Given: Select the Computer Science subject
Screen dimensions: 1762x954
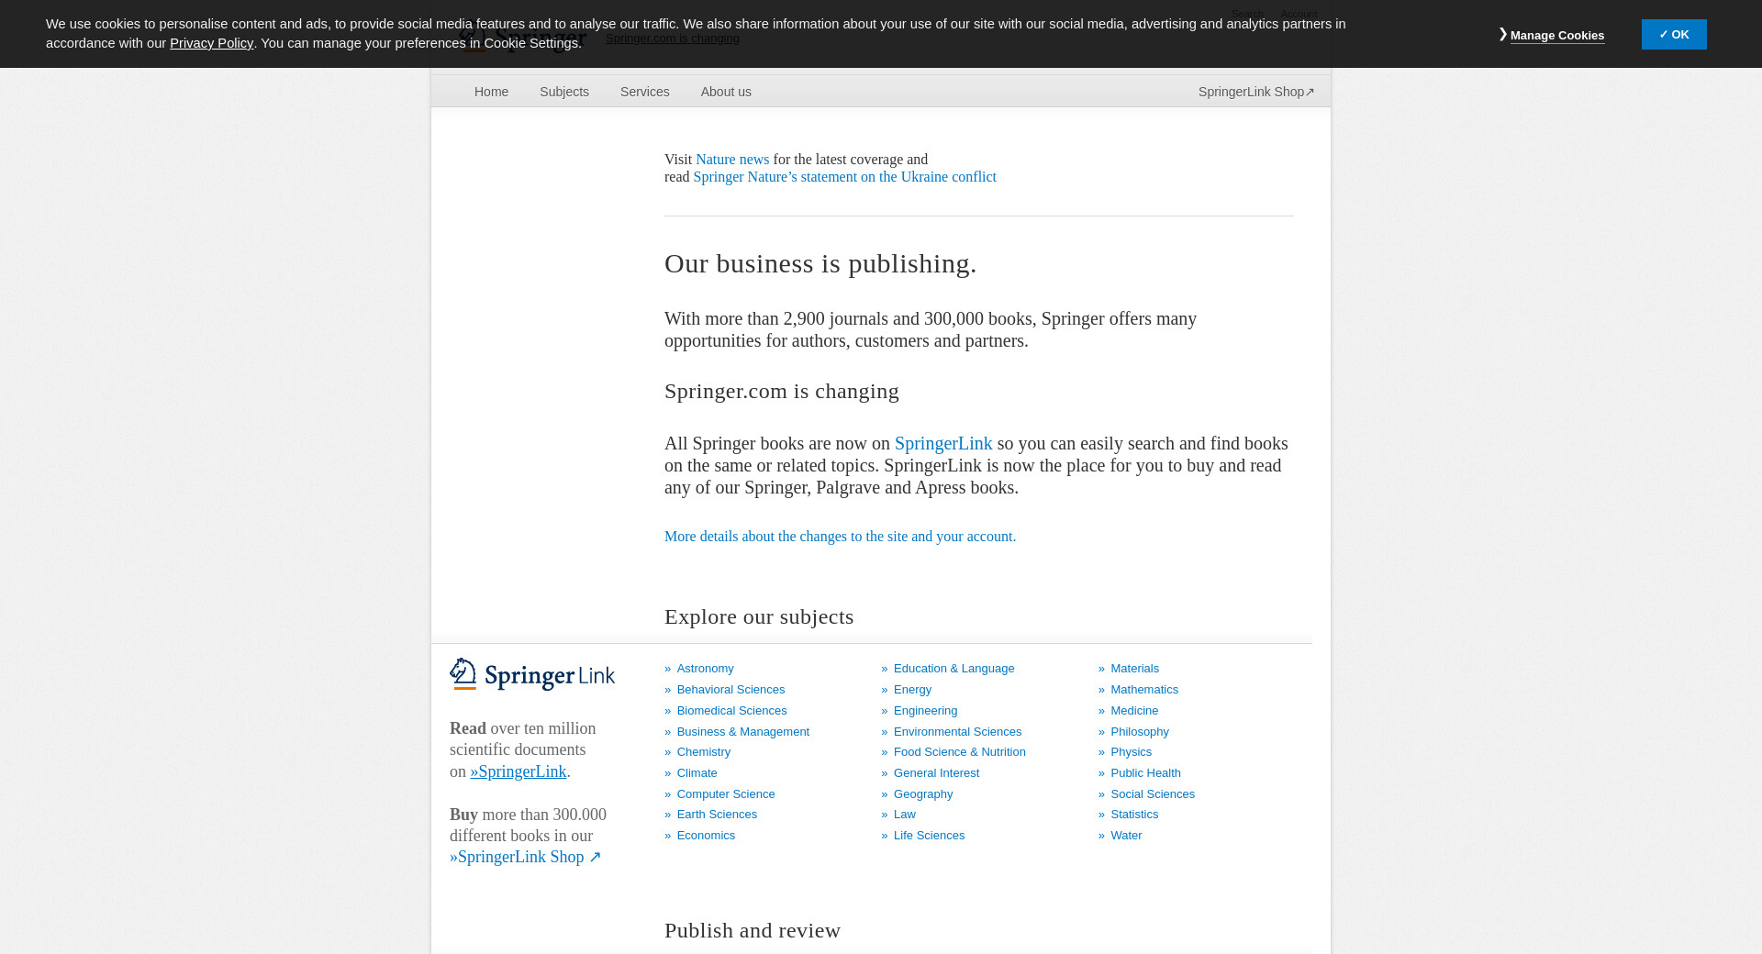Looking at the screenshot, I should [725, 794].
